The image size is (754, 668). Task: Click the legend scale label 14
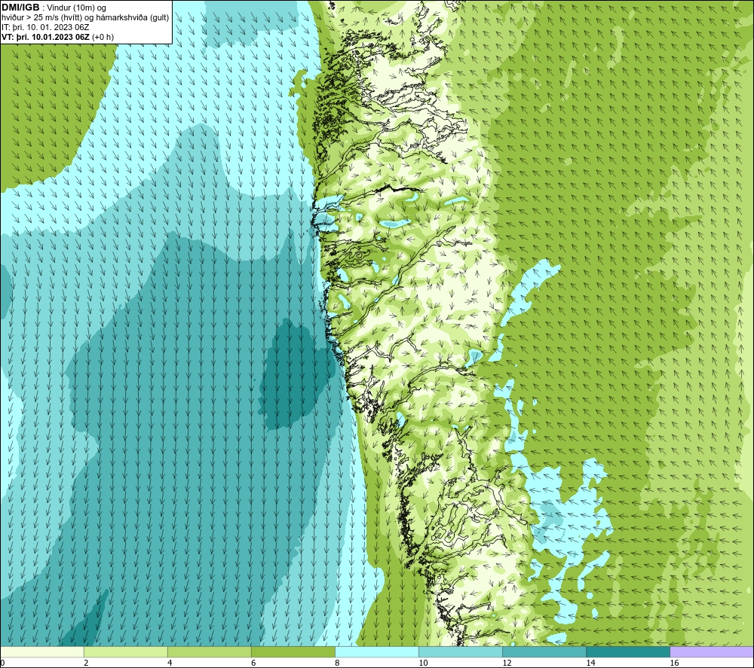point(590,663)
